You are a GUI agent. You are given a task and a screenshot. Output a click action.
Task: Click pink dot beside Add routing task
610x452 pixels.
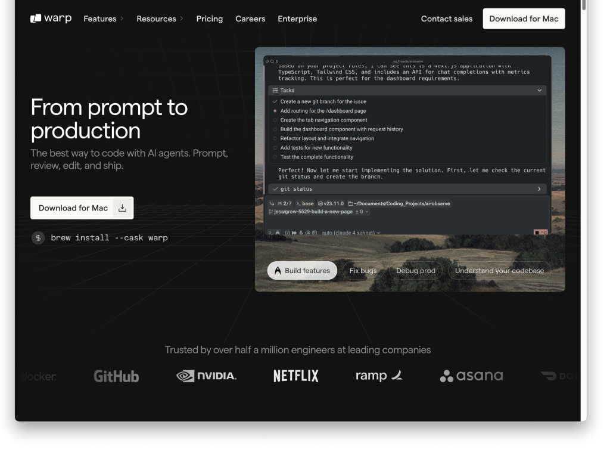(275, 111)
